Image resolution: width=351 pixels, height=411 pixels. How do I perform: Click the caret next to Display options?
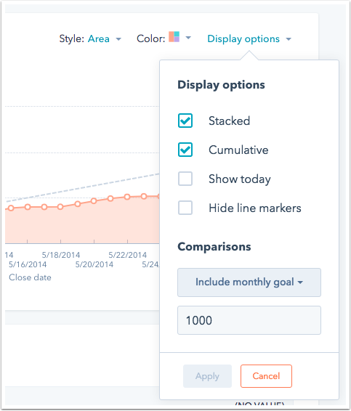tap(289, 39)
